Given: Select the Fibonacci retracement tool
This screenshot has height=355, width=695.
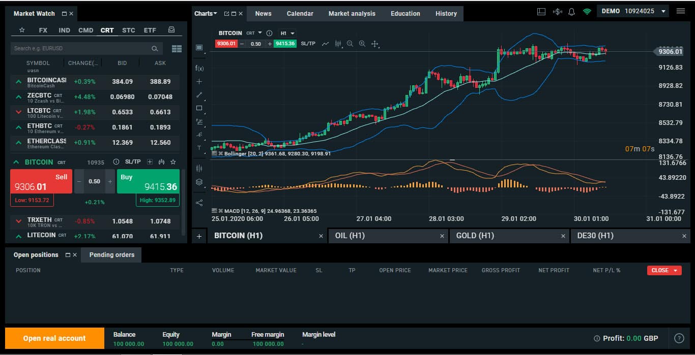Looking at the screenshot, I should [199, 122].
